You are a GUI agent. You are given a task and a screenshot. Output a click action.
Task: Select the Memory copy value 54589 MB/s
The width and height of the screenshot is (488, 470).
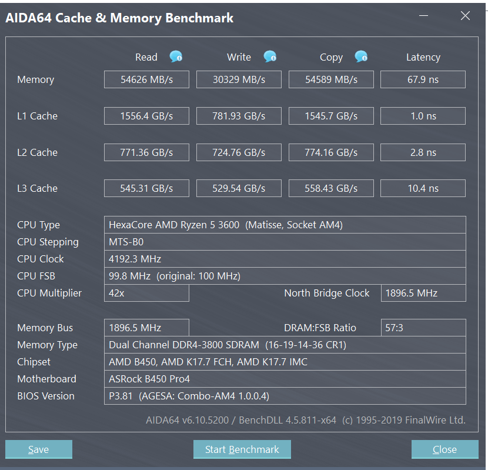coord(331,79)
